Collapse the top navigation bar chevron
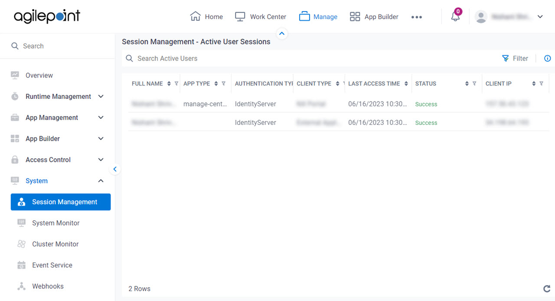Image resolution: width=555 pixels, height=301 pixels. 282,33
